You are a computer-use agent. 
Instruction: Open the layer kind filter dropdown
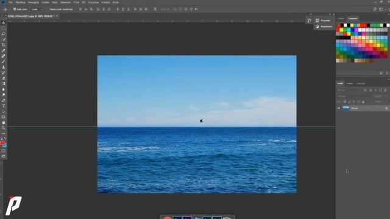(349, 90)
